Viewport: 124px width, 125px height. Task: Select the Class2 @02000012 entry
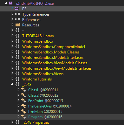(43, 95)
